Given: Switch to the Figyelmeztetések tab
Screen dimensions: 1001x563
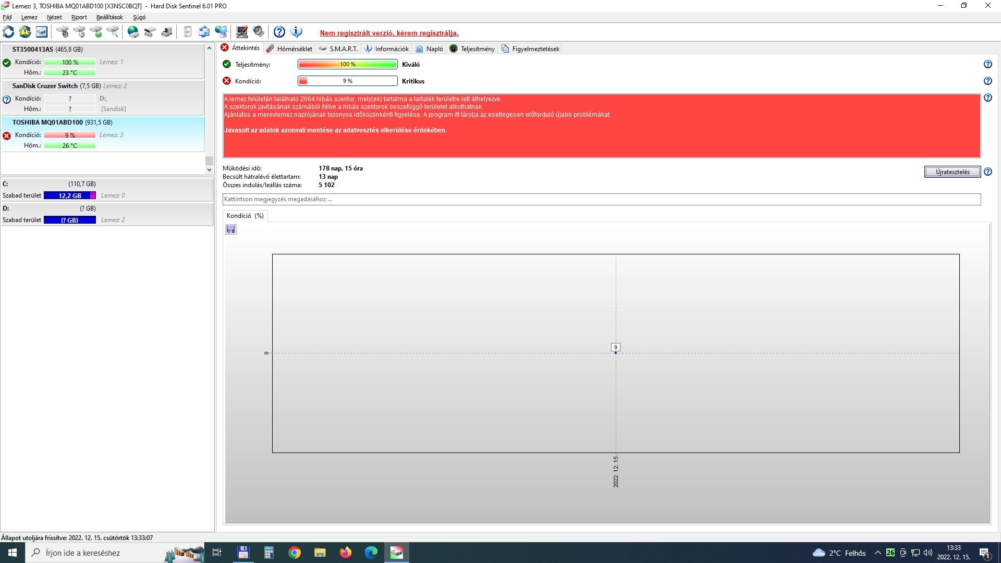Looking at the screenshot, I should coord(530,48).
